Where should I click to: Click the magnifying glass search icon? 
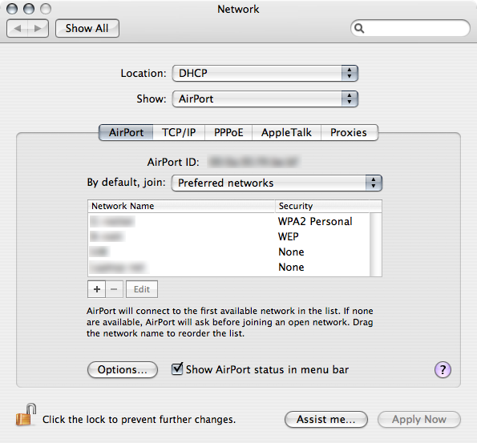(x=359, y=28)
